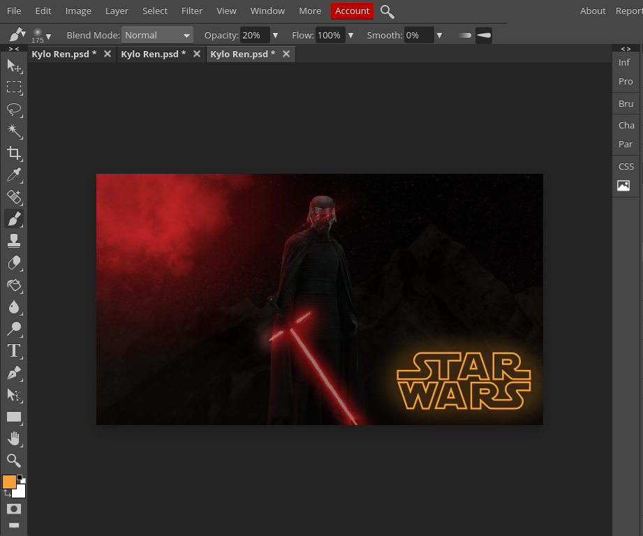This screenshot has height=536, width=643.
Task: Toggle brush pressure opacity control
Action: [x=465, y=35]
